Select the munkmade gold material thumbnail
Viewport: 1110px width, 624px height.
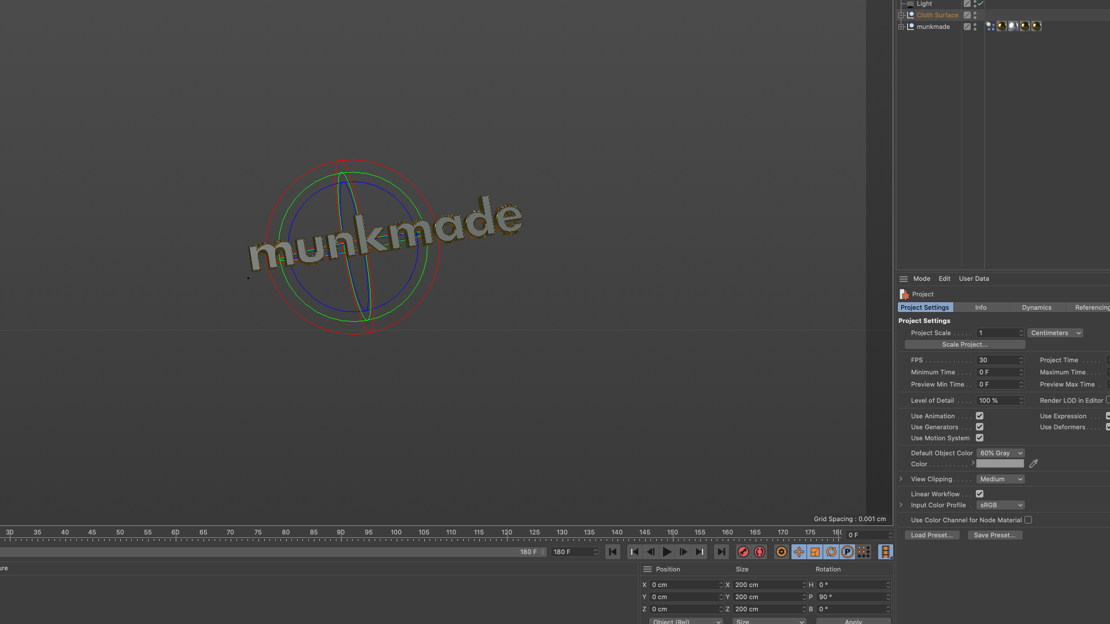[x=1001, y=26]
